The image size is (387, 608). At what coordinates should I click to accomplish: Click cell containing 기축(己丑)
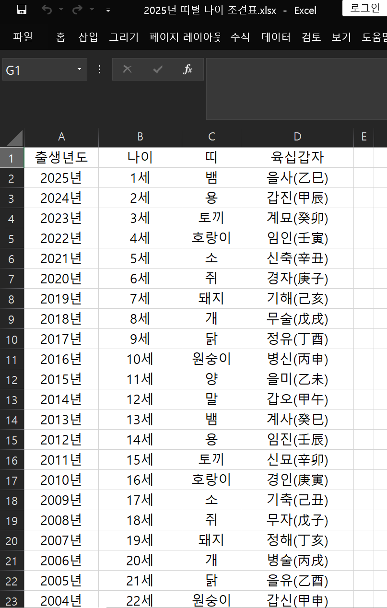[x=297, y=500]
